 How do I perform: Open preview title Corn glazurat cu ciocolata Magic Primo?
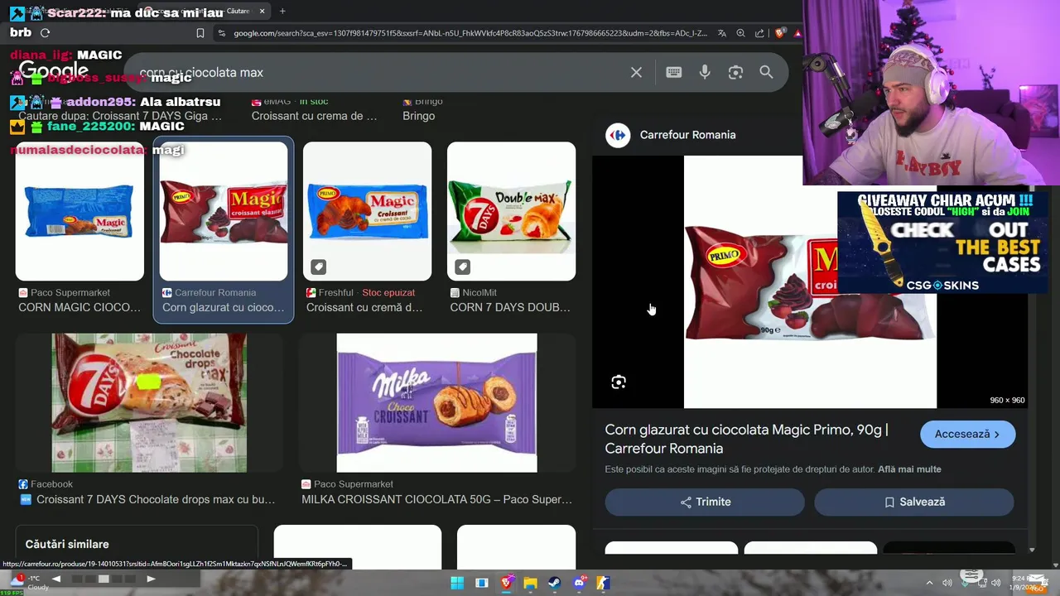pyautogui.click(x=746, y=439)
